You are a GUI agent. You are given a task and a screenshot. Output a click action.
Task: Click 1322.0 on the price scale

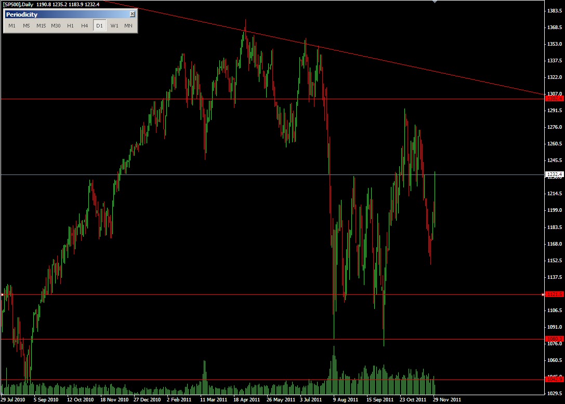tap(555, 77)
